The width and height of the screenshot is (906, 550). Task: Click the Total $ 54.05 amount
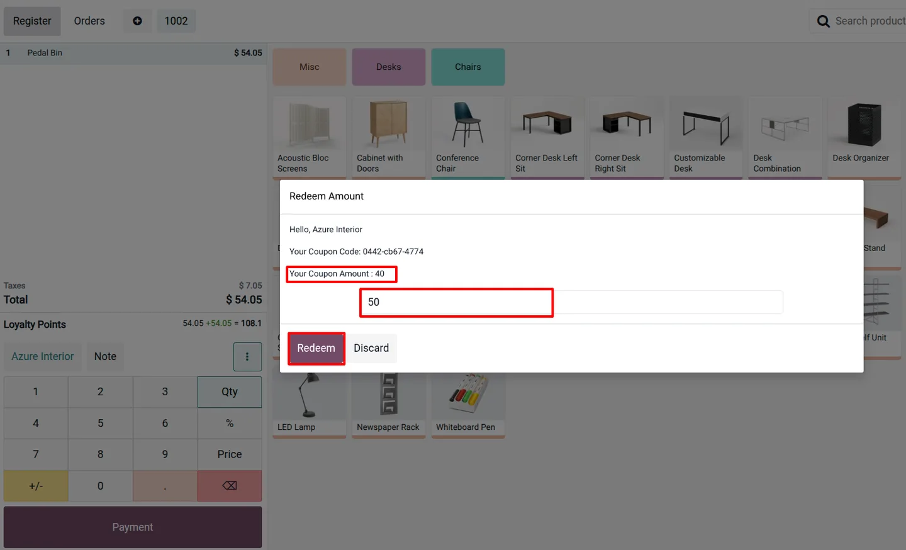tap(244, 300)
